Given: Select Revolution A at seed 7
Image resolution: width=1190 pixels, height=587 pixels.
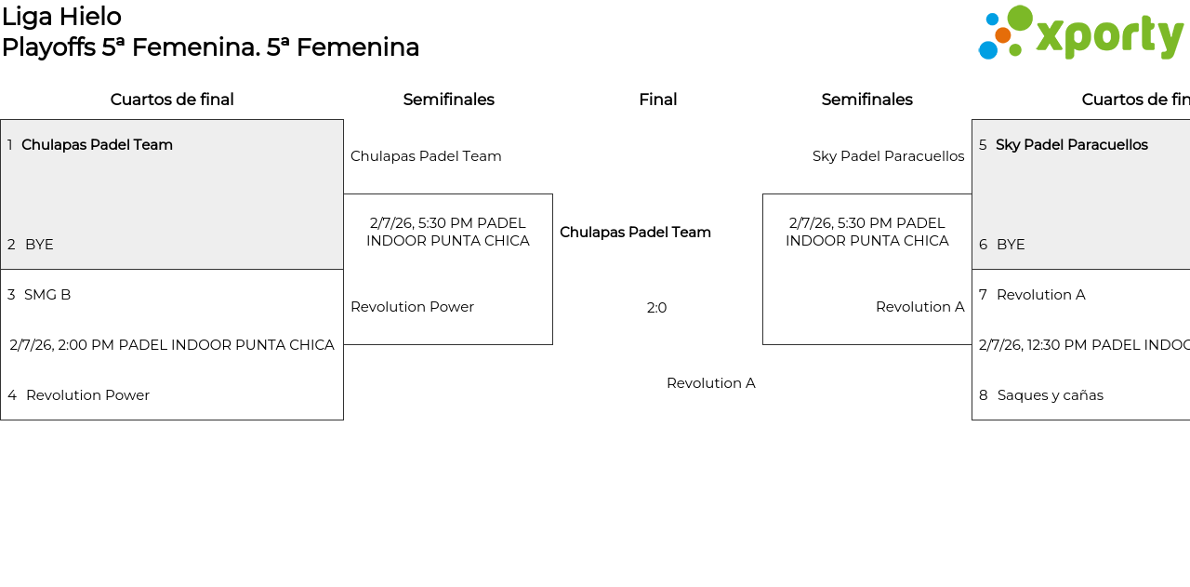Looking at the screenshot, I should coord(1040,295).
